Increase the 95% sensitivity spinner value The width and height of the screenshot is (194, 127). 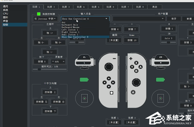pyautogui.click(x=63, y=62)
